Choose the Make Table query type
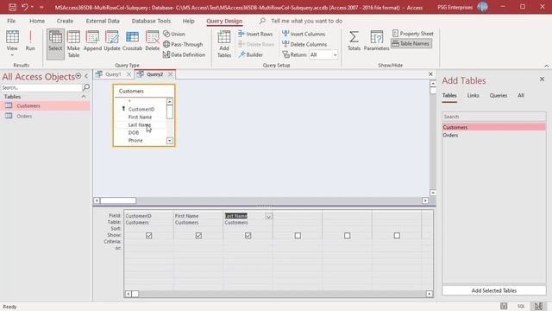552x311 pixels. (x=73, y=44)
